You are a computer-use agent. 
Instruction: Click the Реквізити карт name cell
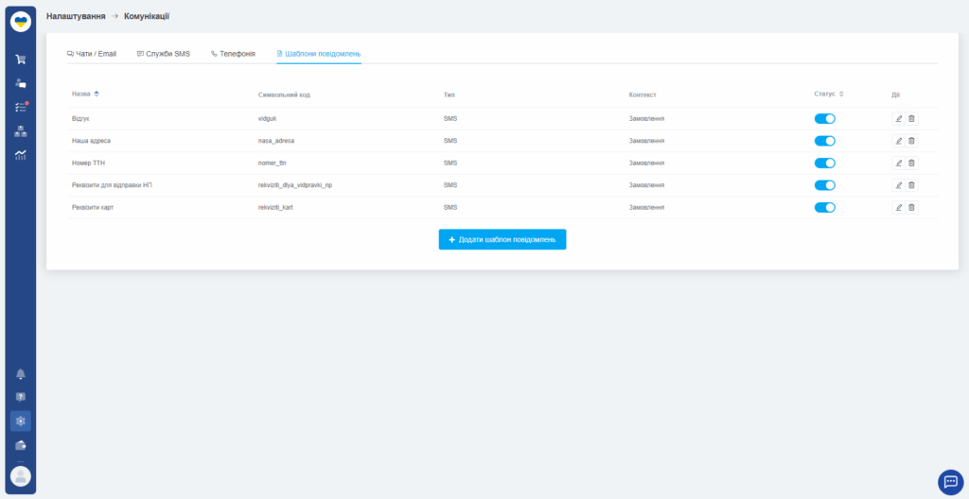[x=93, y=208]
